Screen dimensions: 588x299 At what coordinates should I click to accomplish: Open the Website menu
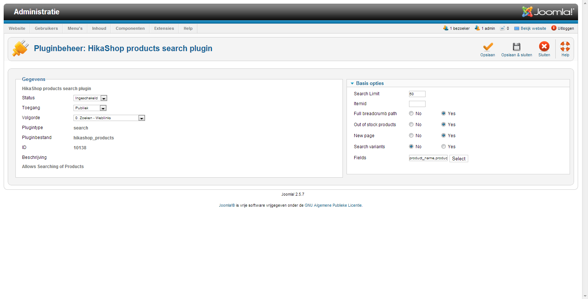click(17, 28)
